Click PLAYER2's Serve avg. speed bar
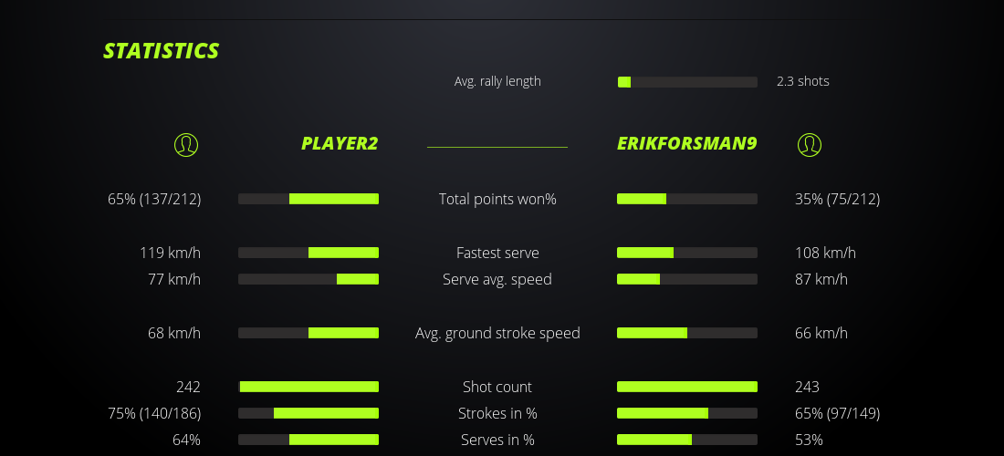1004x456 pixels. (x=309, y=279)
